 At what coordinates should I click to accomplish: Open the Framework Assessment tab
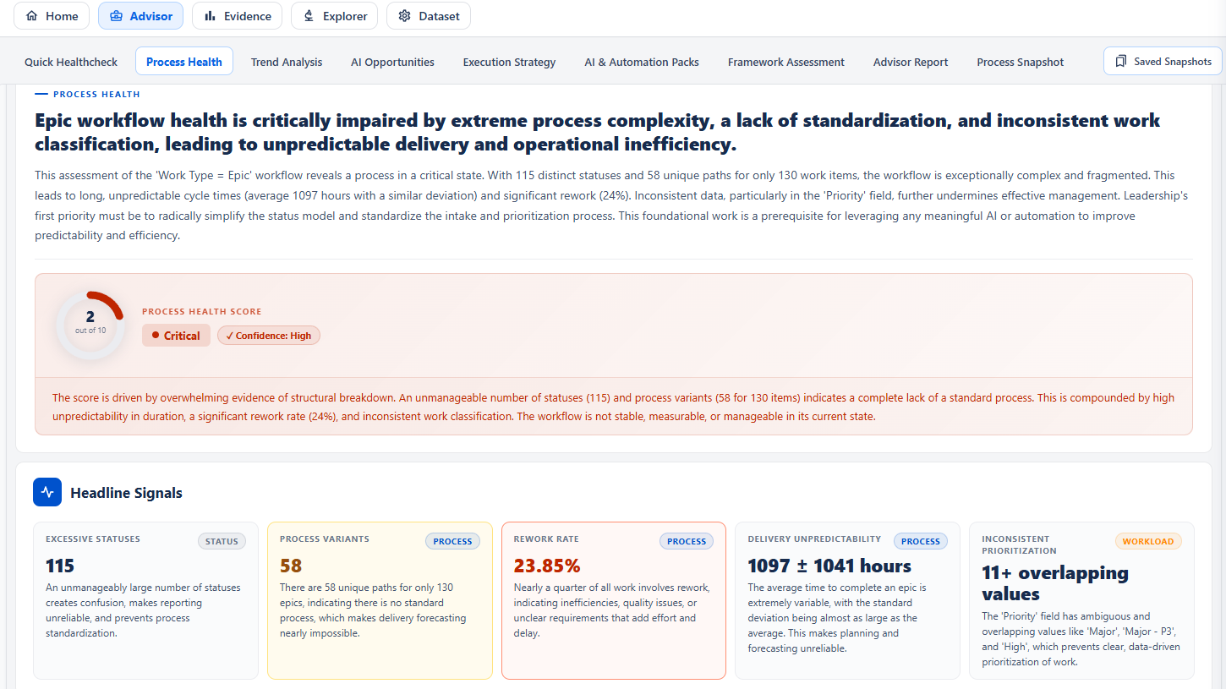pyautogui.click(x=785, y=61)
